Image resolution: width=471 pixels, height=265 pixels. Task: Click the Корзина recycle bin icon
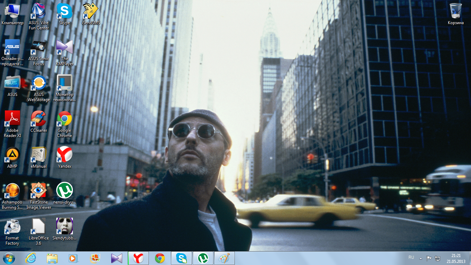[456, 14]
